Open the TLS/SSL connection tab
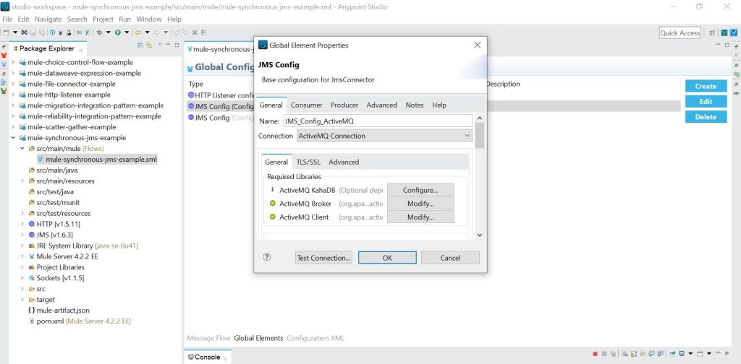The height and width of the screenshot is (364, 741). click(308, 162)
